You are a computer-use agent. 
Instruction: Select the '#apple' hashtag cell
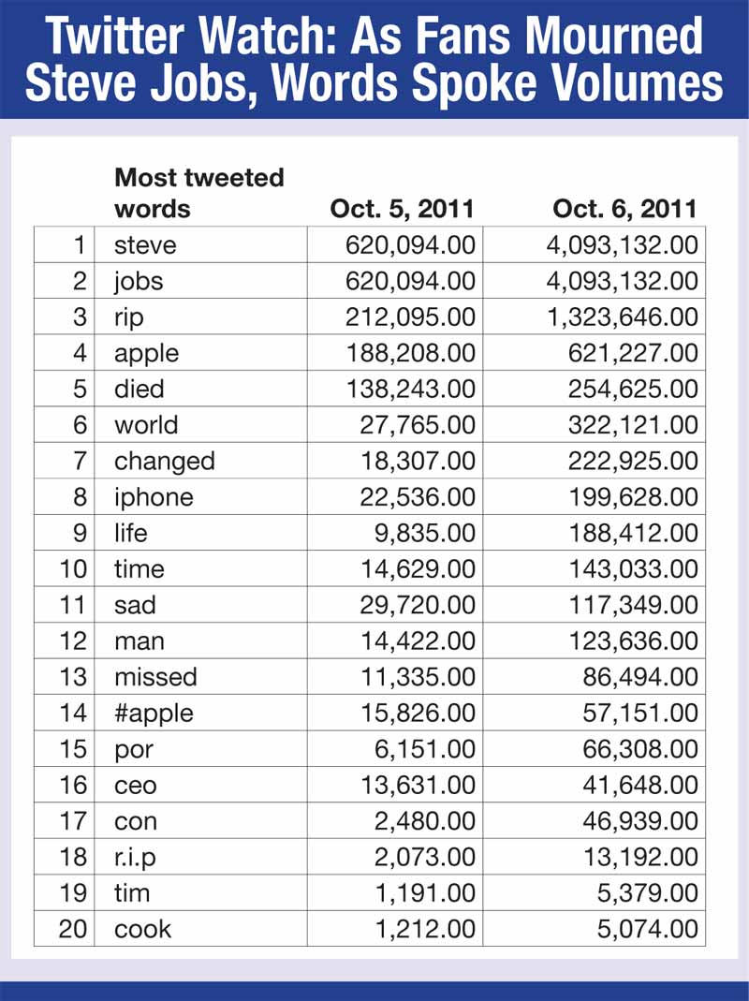click(154, 714)
